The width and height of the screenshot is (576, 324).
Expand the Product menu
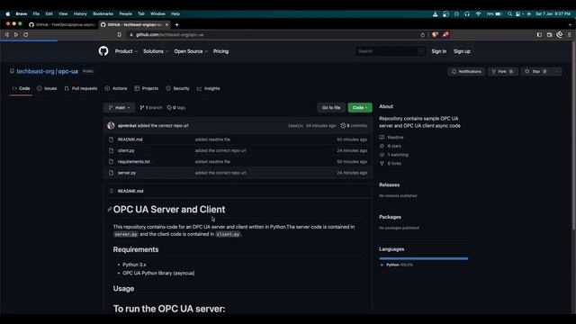(126, 51)
